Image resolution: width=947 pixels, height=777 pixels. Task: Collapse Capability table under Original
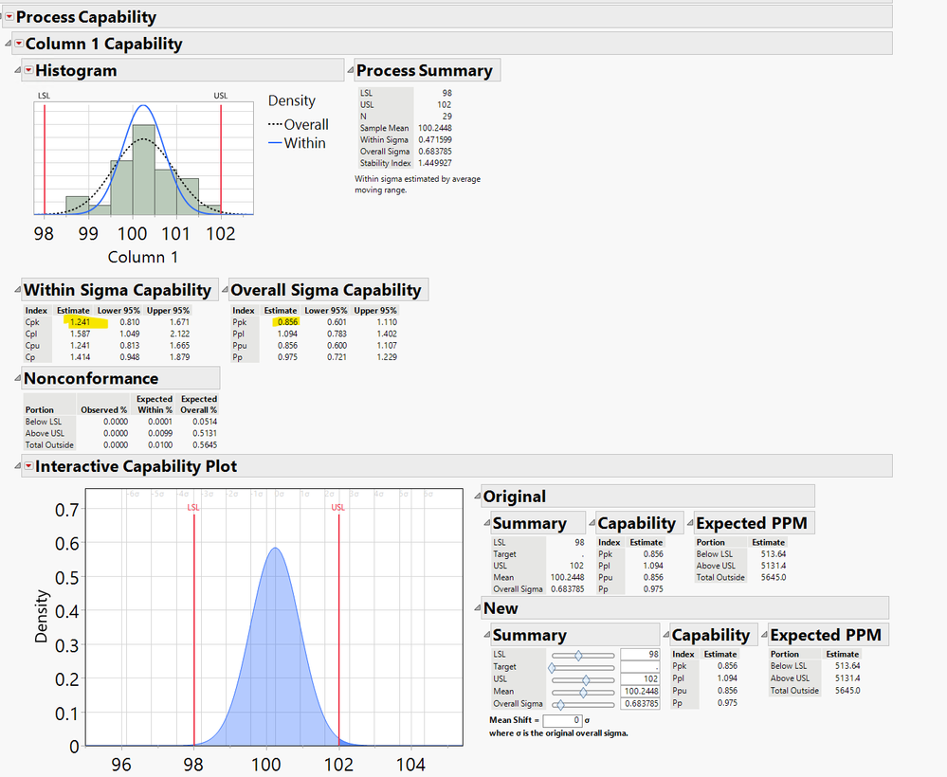[x=592, y=523]
